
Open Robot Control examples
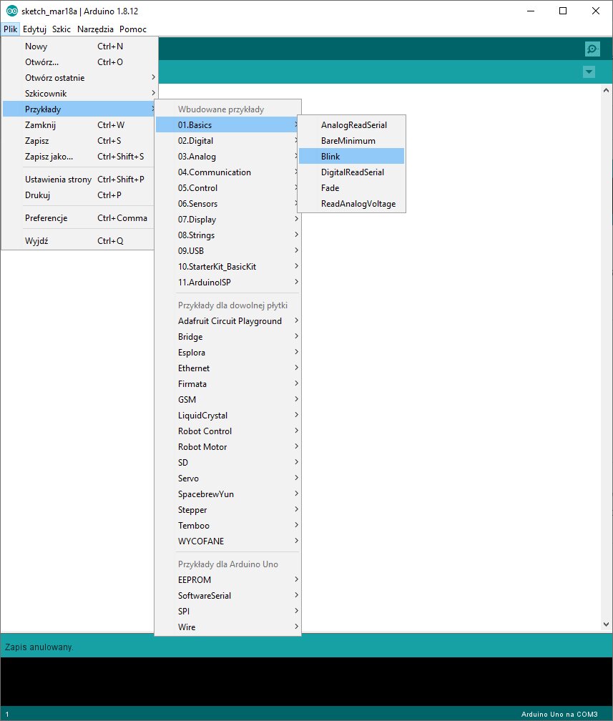pyautogui.click(x=227, y=431)
